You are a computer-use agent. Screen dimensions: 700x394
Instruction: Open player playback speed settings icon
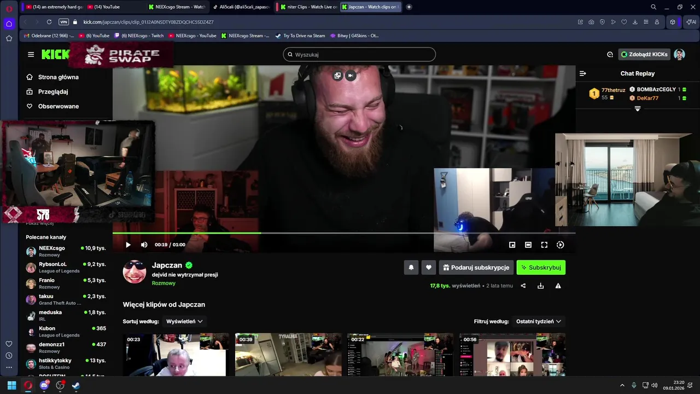point(560,245)
